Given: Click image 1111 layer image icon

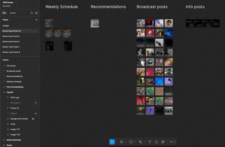Looking at the screenshot, I should 8,129.
